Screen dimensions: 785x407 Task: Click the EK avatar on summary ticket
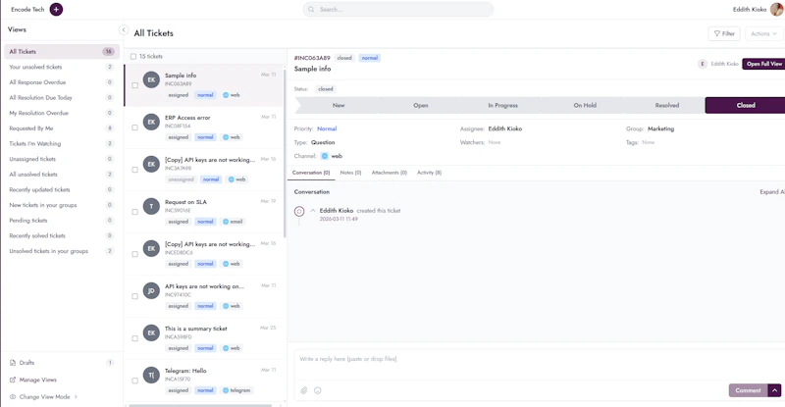pos(151,332)
